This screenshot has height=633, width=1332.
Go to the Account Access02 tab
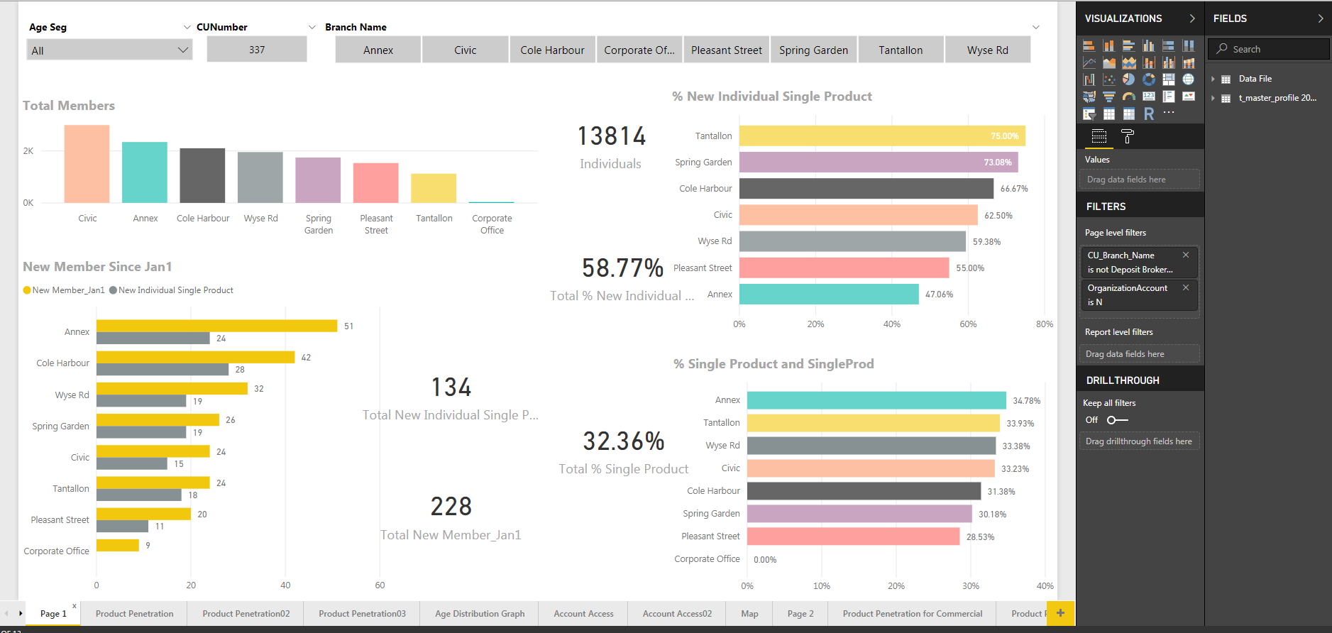[x=677, y=614]
